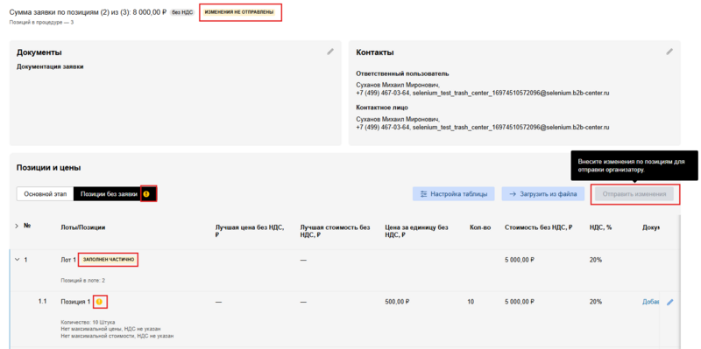Click the Кол-во column header
Viewport: 701px width, 349px height.
coord(480,227)
